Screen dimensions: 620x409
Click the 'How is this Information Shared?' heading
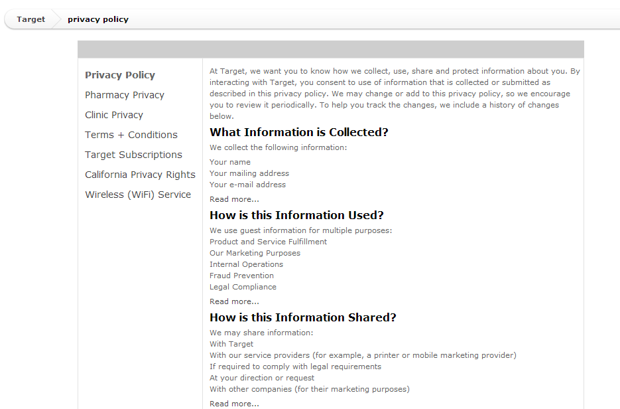(303, 317)
